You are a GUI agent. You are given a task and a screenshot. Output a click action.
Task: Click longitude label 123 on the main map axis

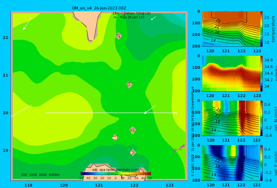170,185
